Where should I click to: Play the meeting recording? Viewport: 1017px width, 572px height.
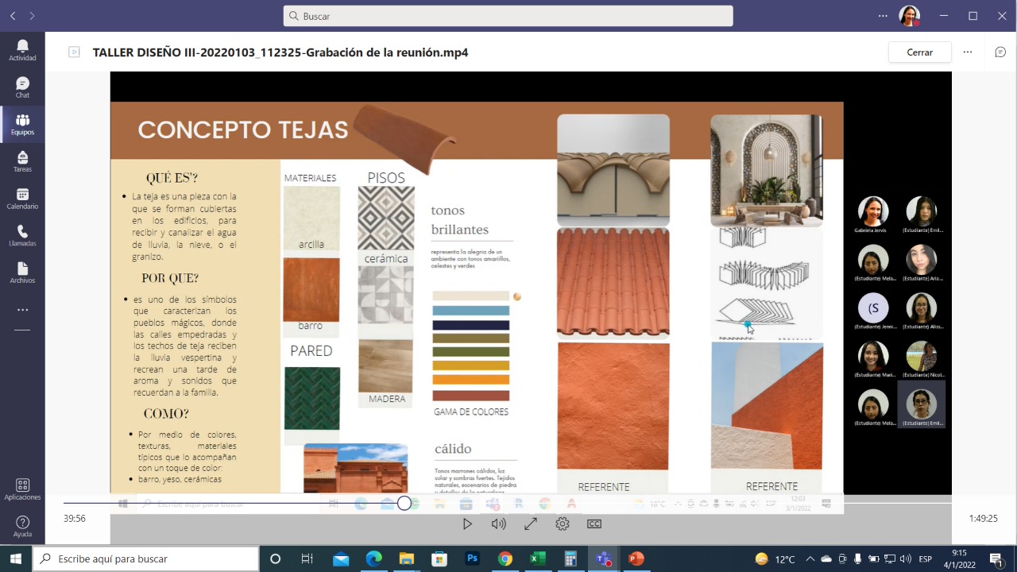(467, 524)
